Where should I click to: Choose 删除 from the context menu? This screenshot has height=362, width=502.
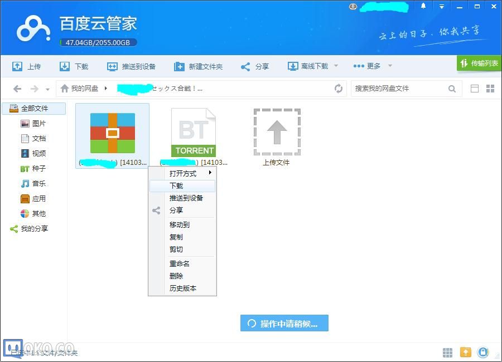coord(182,276)
